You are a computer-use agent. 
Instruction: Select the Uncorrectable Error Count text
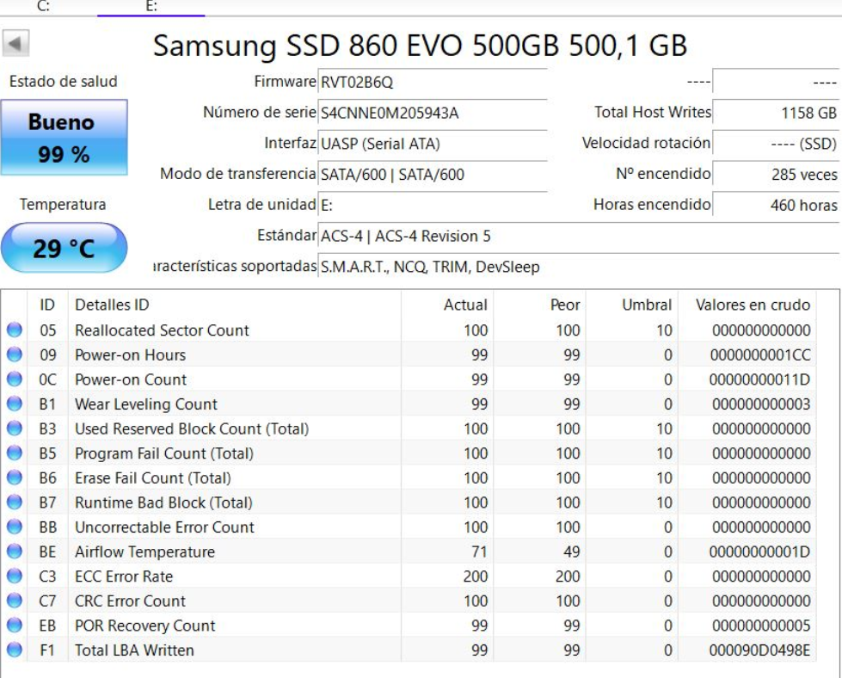coord(164,527)
